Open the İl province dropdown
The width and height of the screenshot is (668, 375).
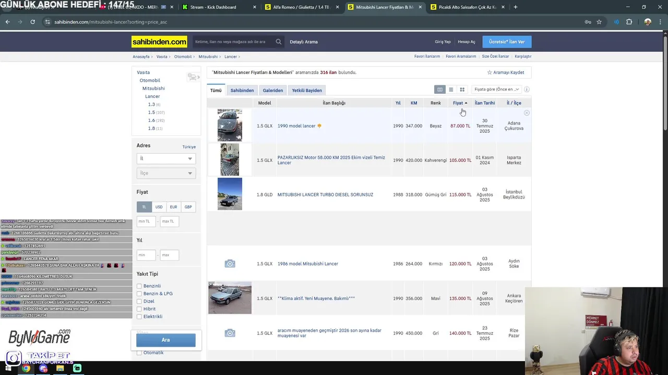point(166,158)
